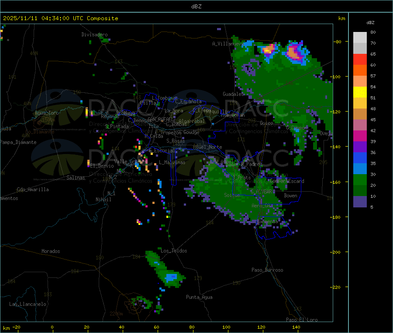393x333 pixels.
Task: Click the 'Divisadero' map label
Action: (x=94, y=35)
